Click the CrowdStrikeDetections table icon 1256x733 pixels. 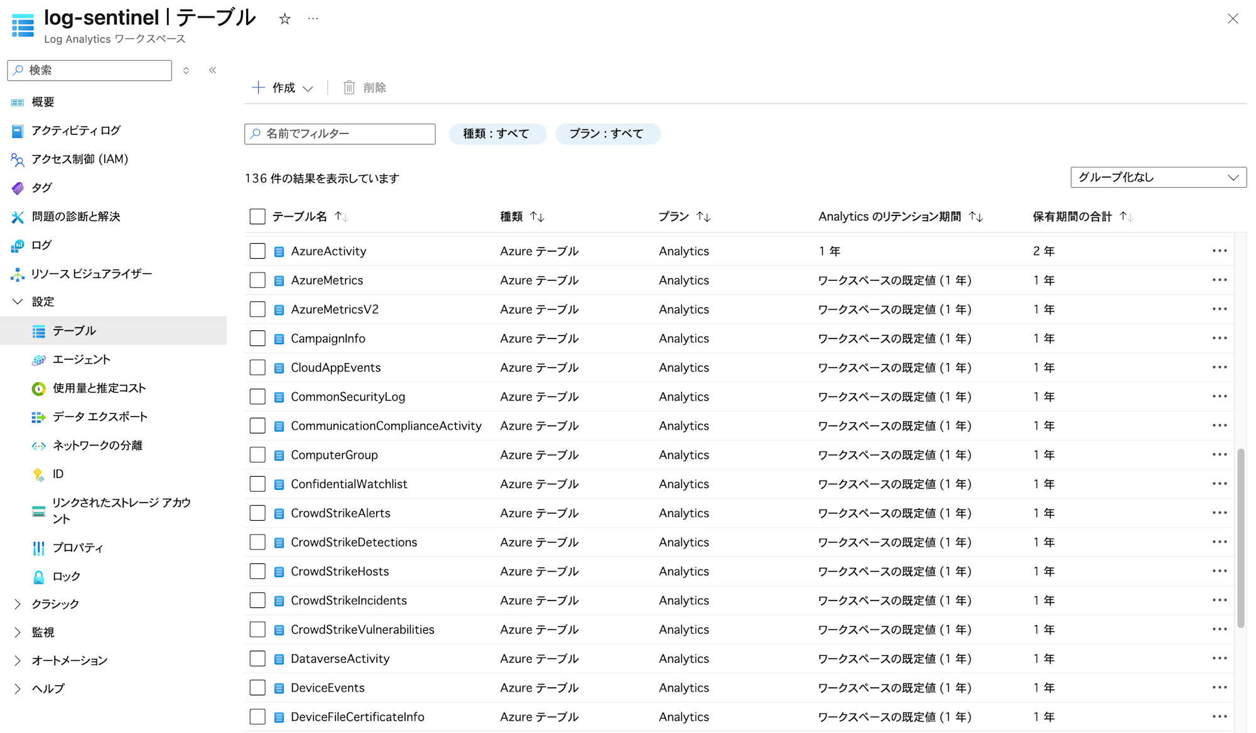click(279, 543)
